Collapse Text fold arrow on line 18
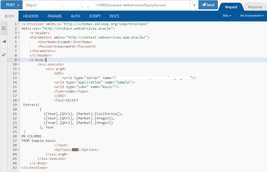The height and width of the screenshot is (172, 267). coord(18,100)
